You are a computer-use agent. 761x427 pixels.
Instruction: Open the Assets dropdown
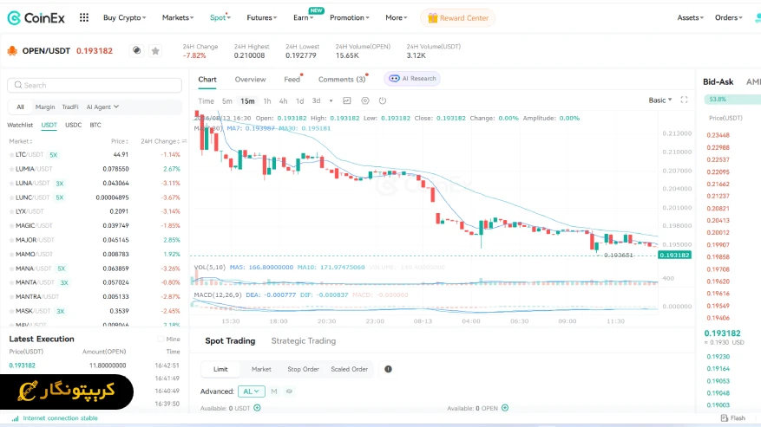pos(690,17)
